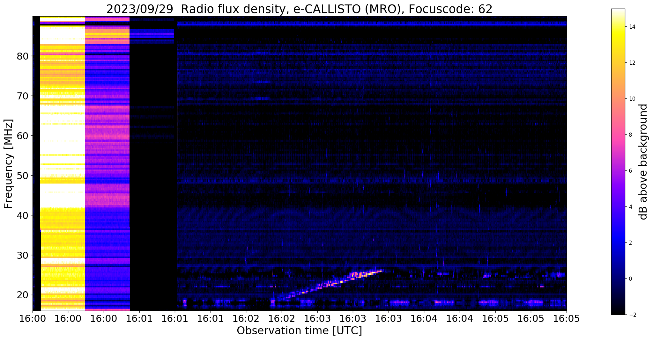Click colorbar tick value 0
Screen dimensions: 653x340
tap(630, 279)
